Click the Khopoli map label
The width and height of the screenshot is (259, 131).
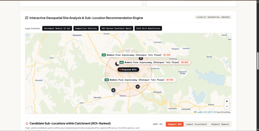[157, 92]
